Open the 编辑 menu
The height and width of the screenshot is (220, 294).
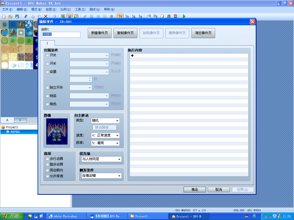(x=22, y=9)
